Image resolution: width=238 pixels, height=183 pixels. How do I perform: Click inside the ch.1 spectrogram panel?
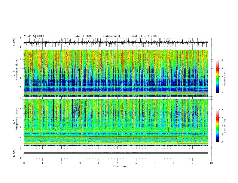click(x=116, y=73)
